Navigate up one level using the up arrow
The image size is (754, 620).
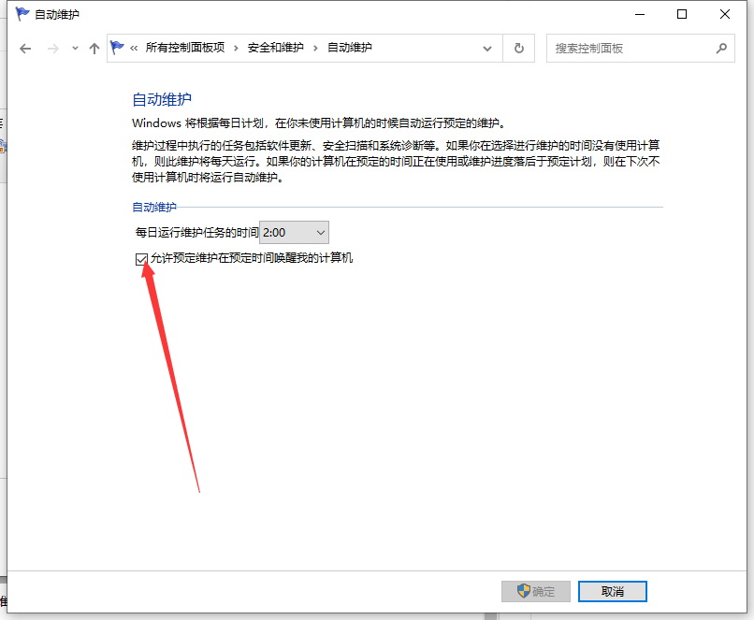pyautogui.click(x=94, y=48)
